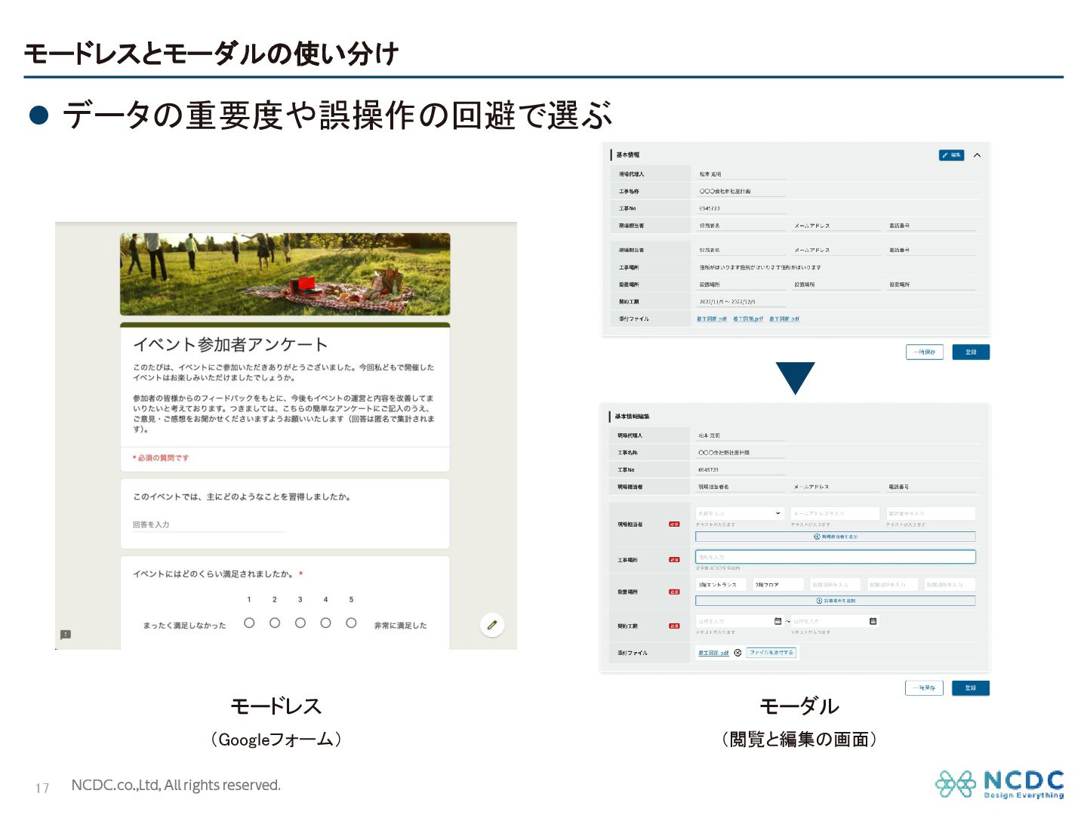
Task: Click the 6945723 工事No value in view panel
Action: [x=710, y=209]
